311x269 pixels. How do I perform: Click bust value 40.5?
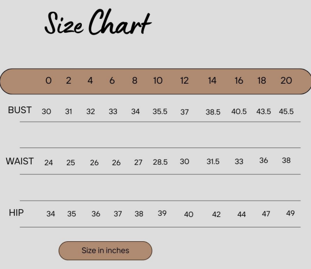coord(239,111)
